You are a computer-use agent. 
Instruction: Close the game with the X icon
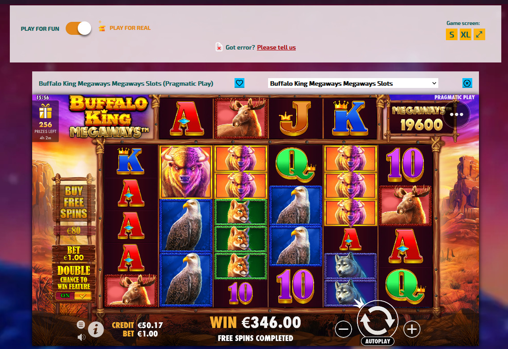[467, 83]
